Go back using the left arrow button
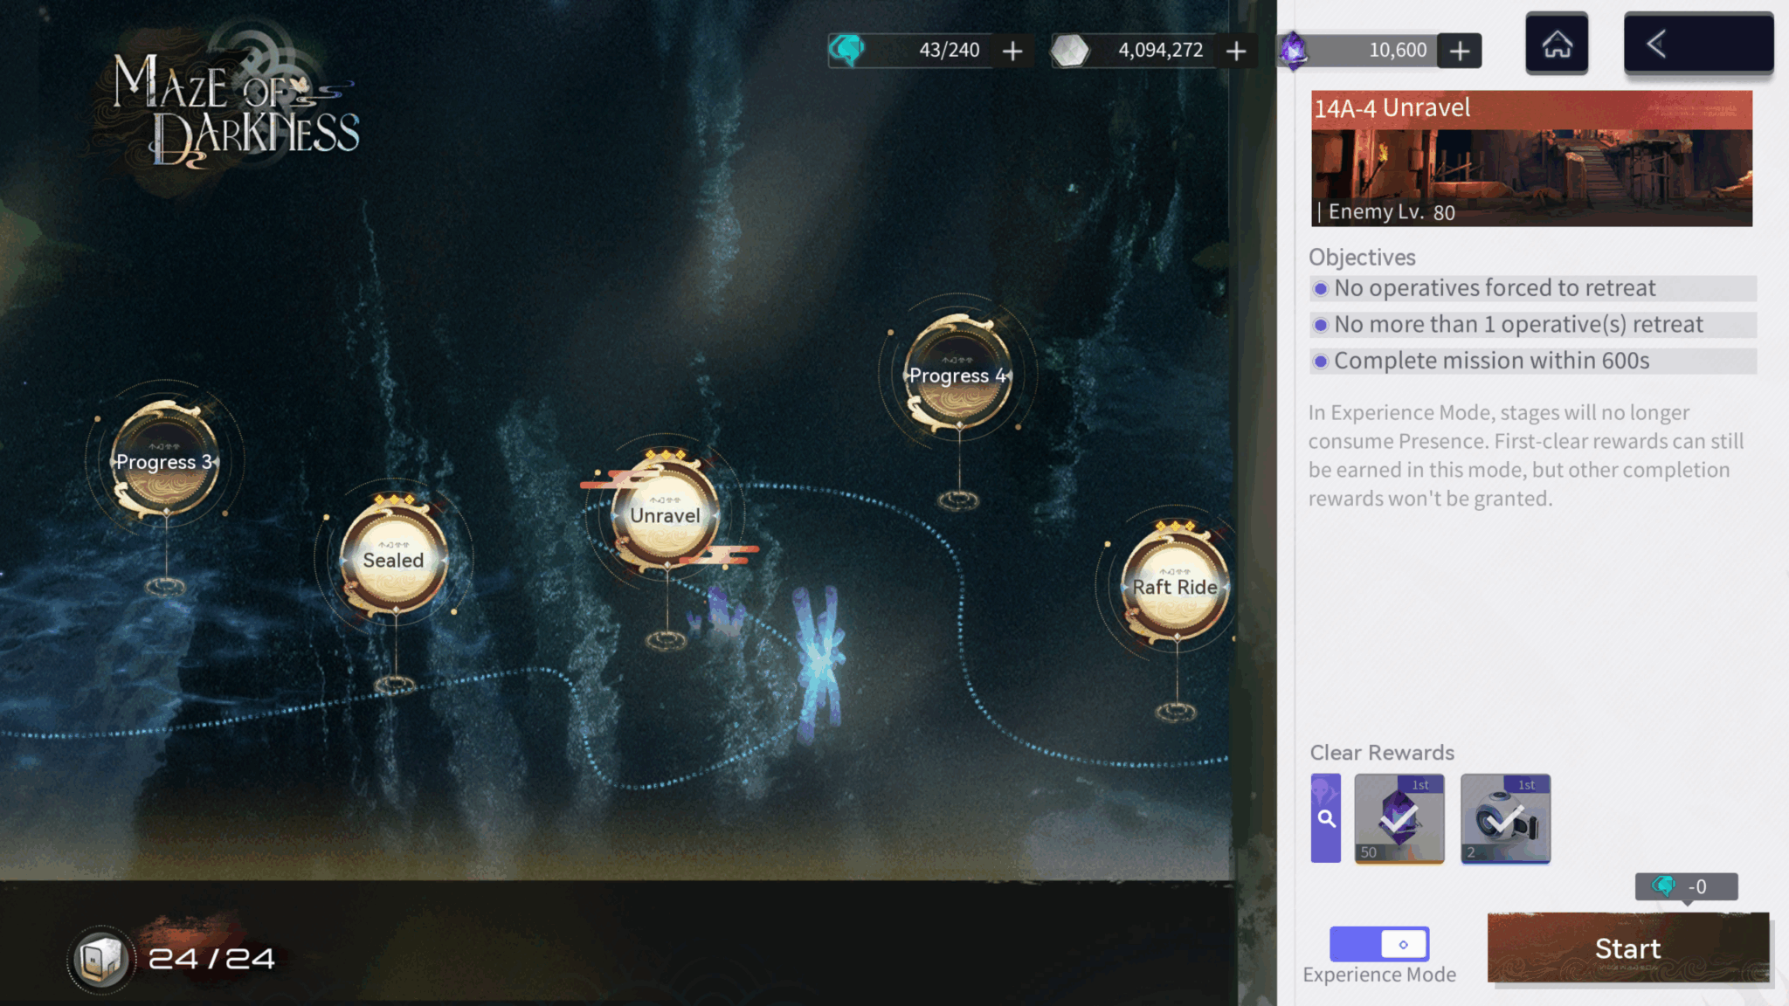1789x1006 pixels. [x=1698, y=44]
